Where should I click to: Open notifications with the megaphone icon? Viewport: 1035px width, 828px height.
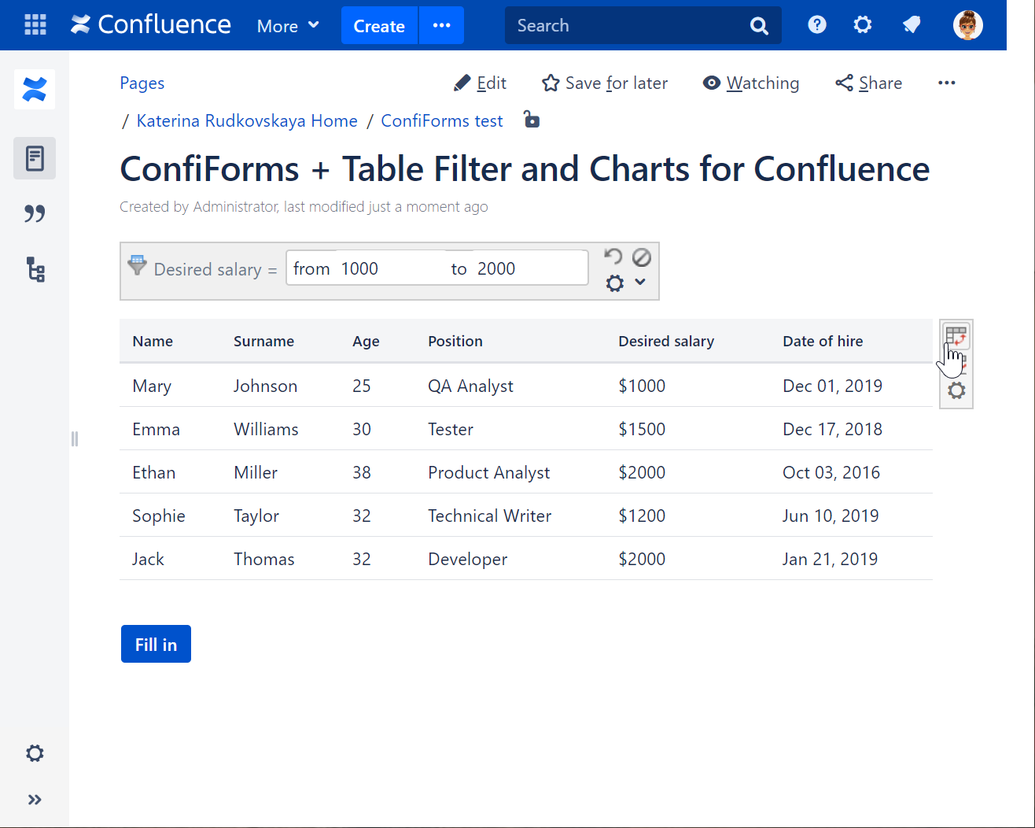point(912,24)
